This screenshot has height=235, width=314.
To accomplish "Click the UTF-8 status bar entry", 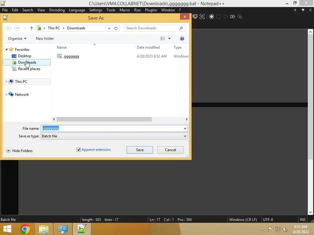I will pyautogui.click(x=268, y=220).
